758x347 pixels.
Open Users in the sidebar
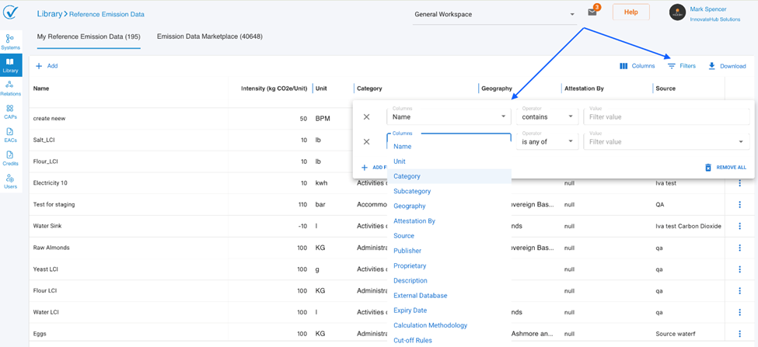tap(10, 182)
